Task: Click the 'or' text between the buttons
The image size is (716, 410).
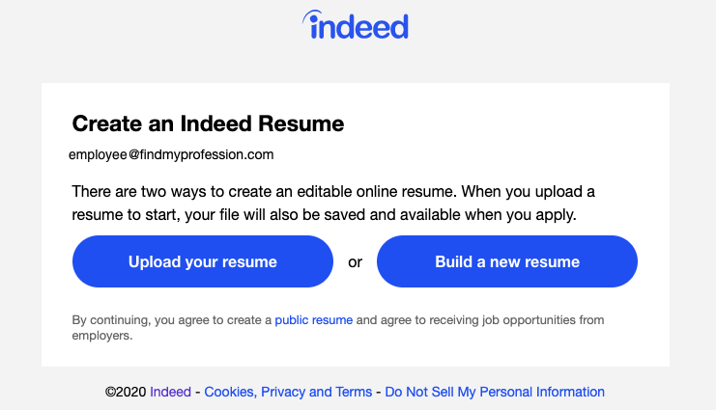Action: 355,262
